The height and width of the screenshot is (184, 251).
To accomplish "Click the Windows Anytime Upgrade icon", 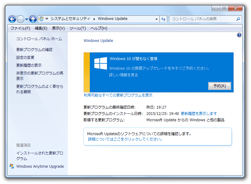I will [x=12, y=166].
